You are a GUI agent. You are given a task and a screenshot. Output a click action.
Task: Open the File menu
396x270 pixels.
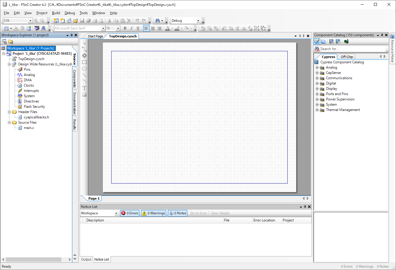click(x=6, y=13)
